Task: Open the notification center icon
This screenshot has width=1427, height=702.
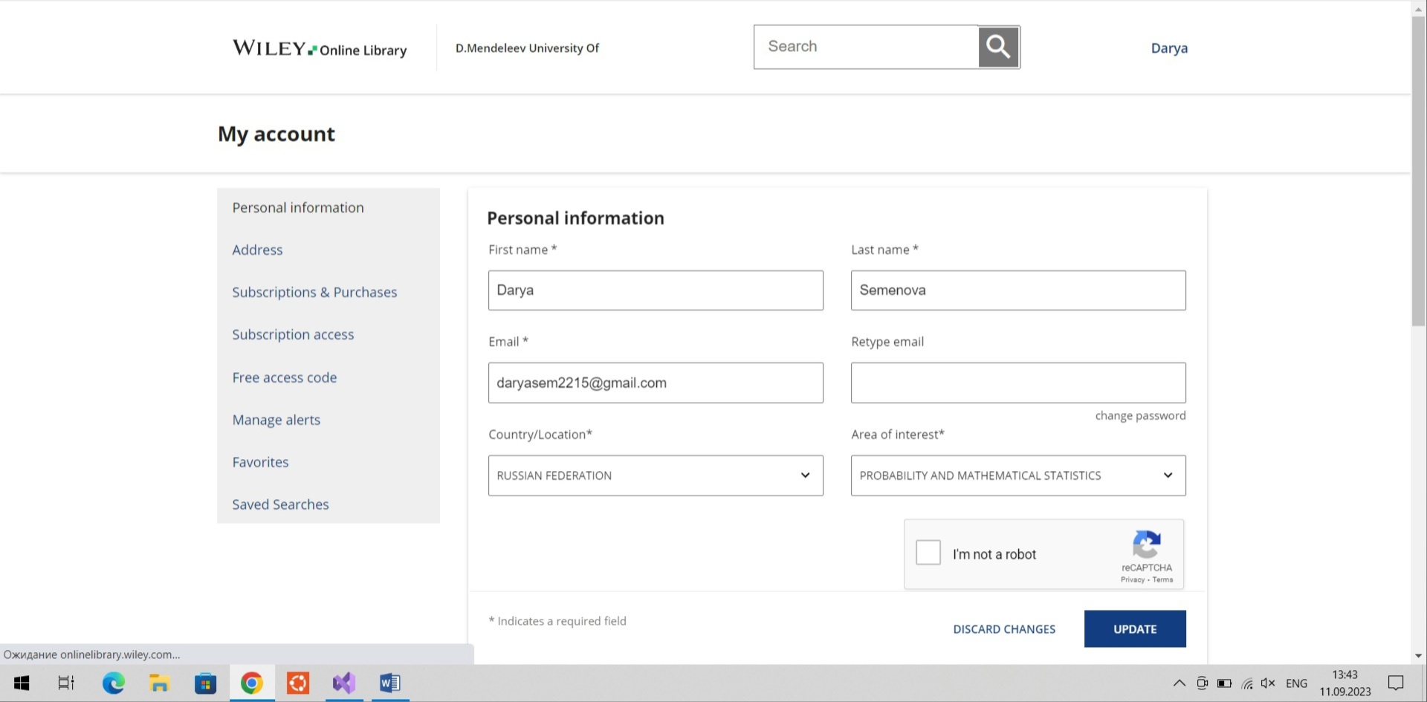Action: pyautogui.click(x=1396, y=683)
